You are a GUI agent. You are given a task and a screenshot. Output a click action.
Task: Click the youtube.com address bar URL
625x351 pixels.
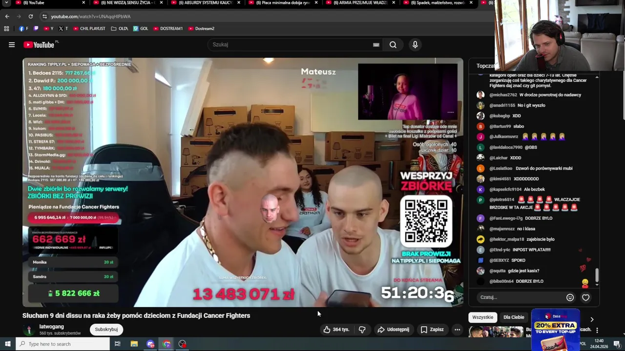pyautogui.click(x=91, y=17)
